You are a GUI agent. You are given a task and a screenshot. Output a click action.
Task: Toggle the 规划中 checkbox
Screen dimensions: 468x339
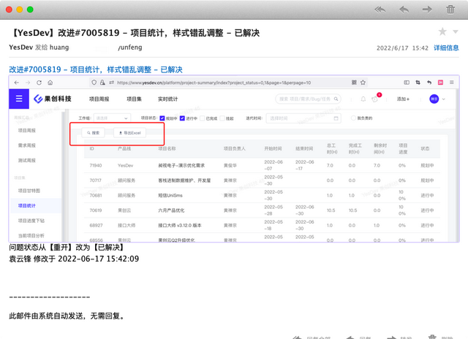click(x=162, y=118)
